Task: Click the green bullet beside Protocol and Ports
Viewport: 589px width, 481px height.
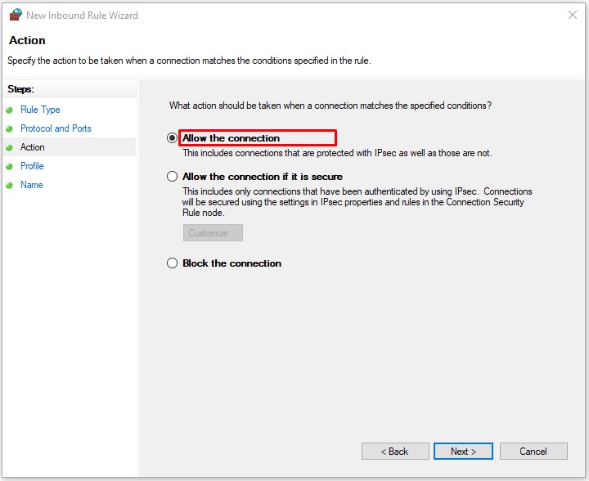Action: (10, 129)
